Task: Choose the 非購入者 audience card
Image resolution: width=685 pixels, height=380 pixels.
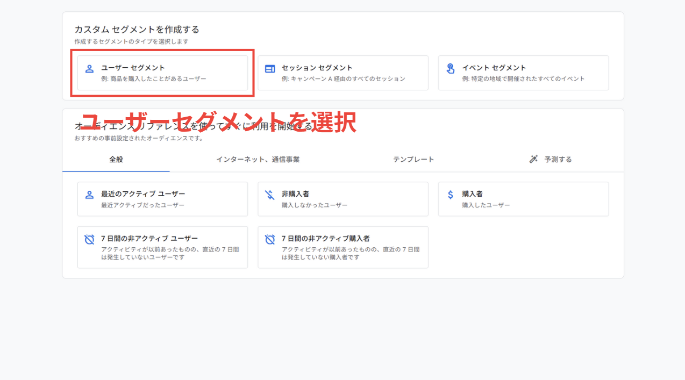Action: point(343,199)
